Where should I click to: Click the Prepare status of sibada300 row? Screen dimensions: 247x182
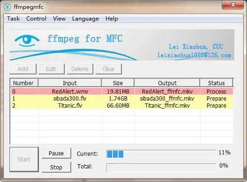click(x=217, y=99)
